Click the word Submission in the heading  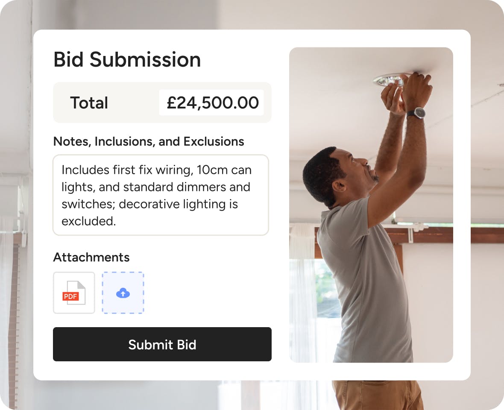pyautogui.click(x=145, y=59)
